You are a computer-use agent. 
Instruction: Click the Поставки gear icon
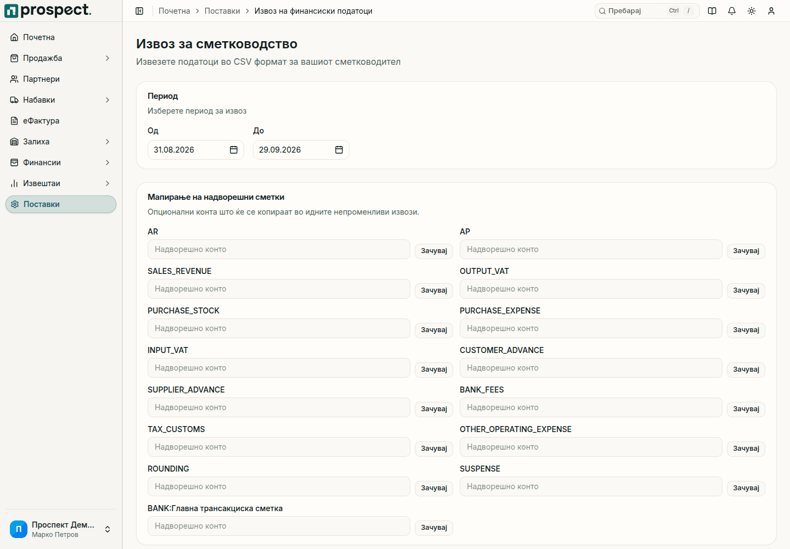point(15,204)
